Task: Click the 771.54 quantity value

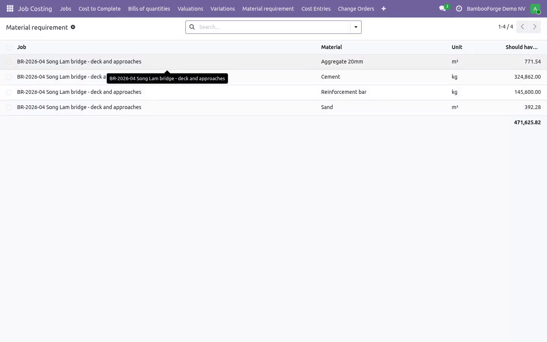Action: 533,62
